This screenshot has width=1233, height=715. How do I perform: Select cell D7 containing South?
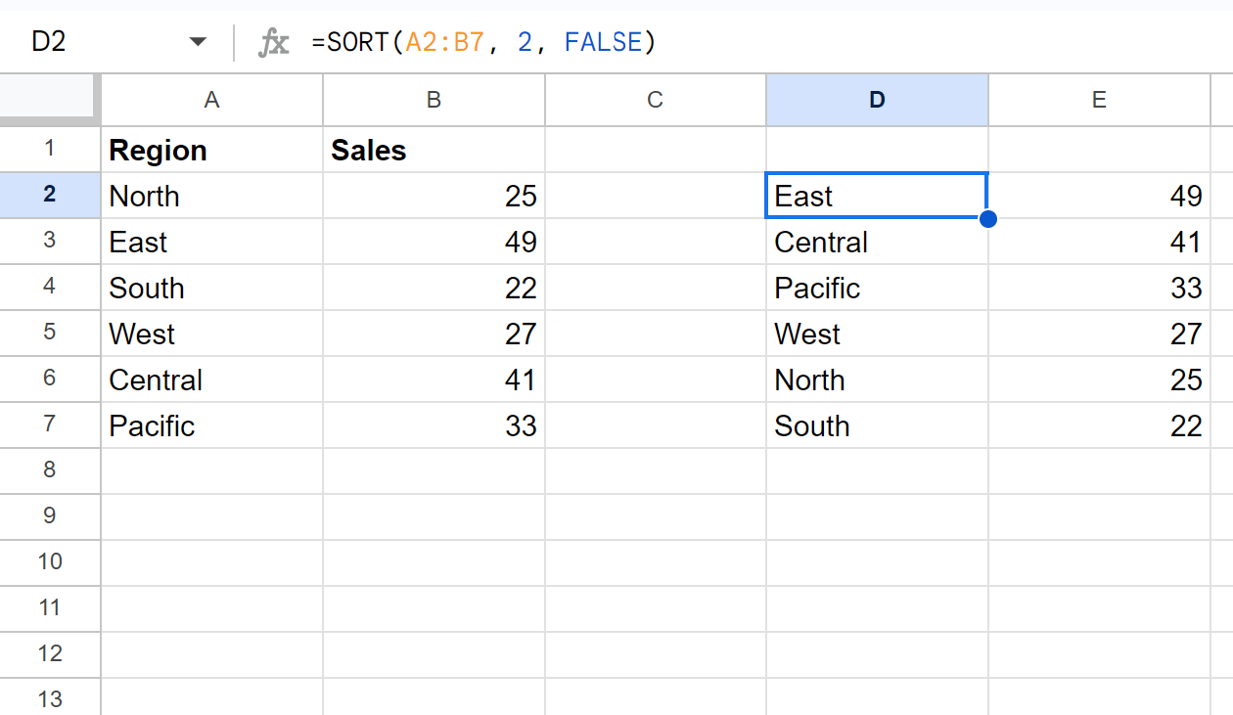(877, 425)
